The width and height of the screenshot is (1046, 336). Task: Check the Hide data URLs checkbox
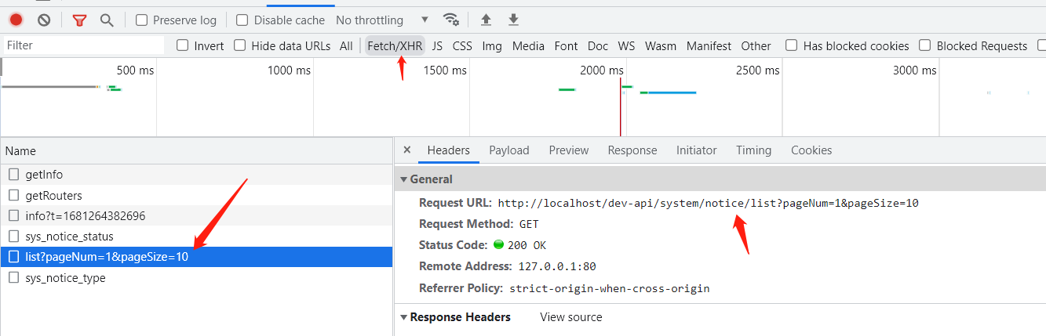[240, 46]
